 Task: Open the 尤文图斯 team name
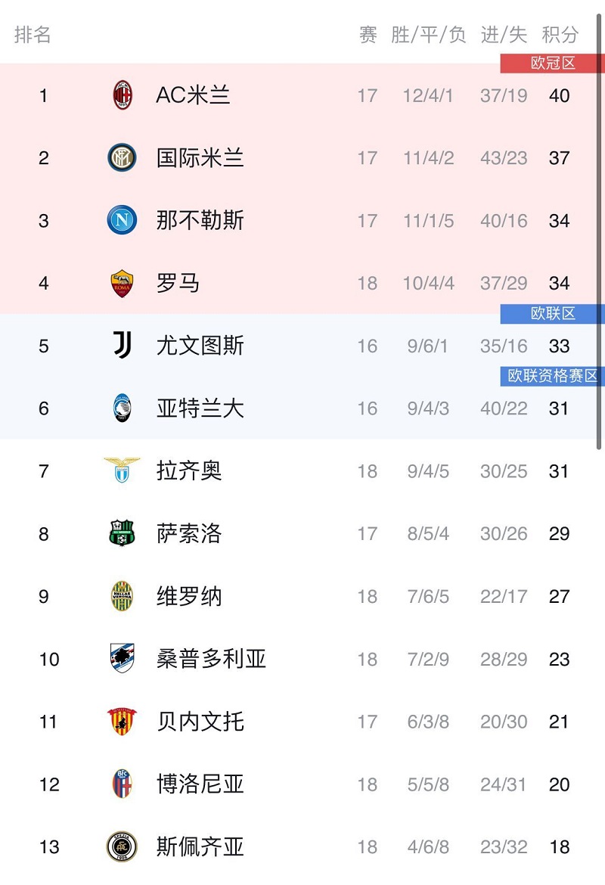(x=200, y=346)
